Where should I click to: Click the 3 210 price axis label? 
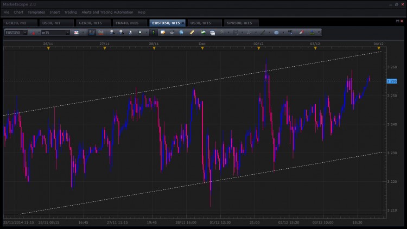(x=392, y=211)
